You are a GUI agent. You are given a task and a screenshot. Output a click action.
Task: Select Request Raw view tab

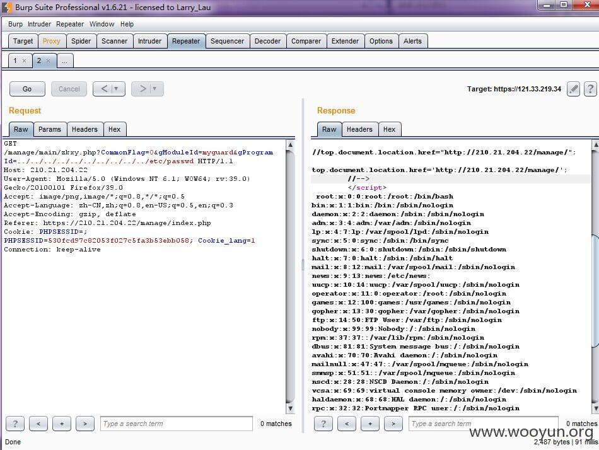[x=21, y=129]
